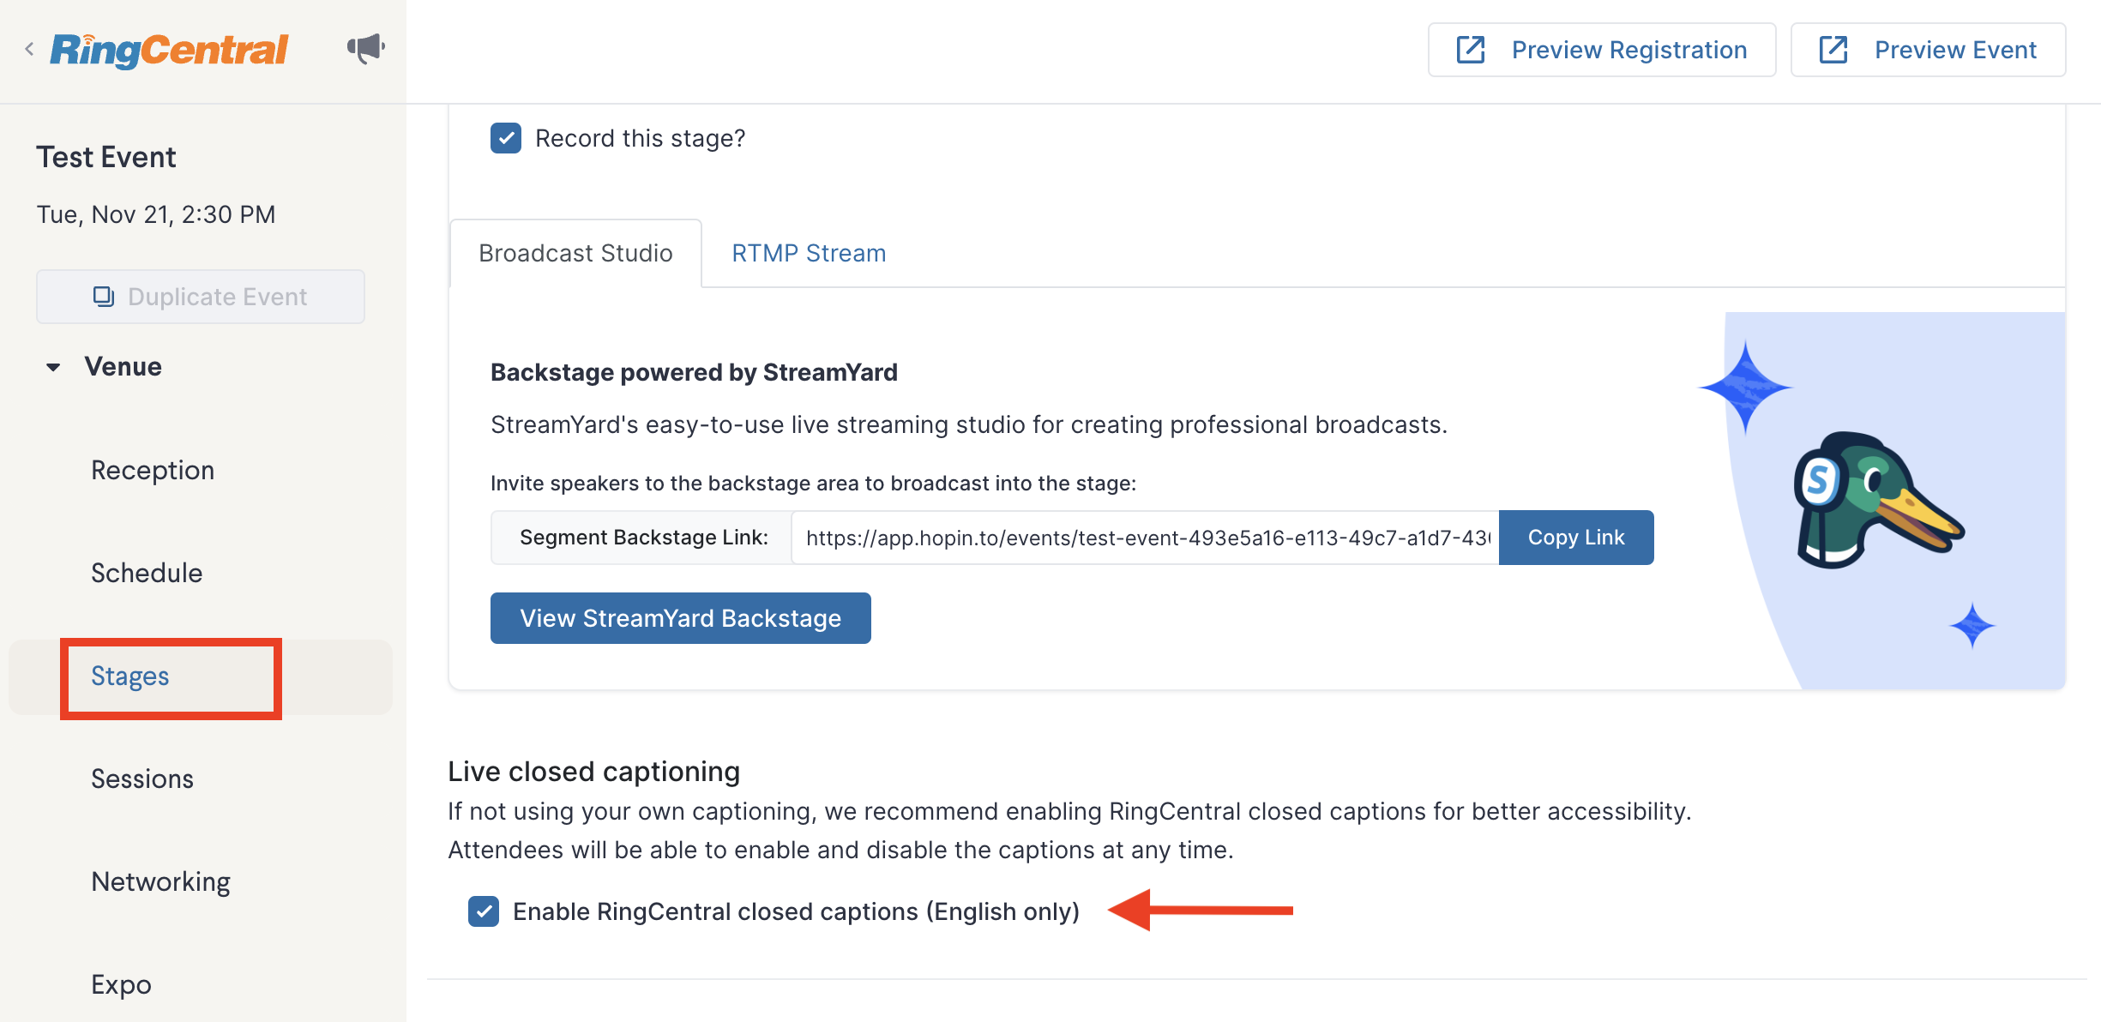Image resolution: width=2101 pixels, height=1022 pixels.
Task: Open Expo in the sidebar
Action: (121, 984)
